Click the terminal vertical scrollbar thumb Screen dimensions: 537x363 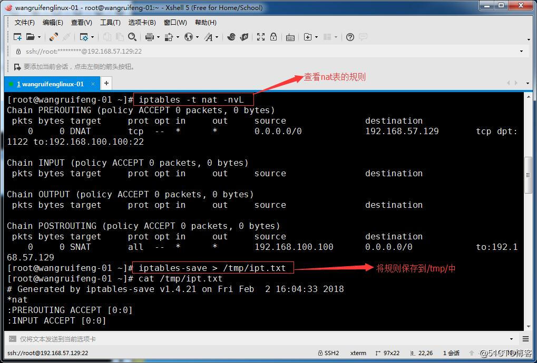pyautogui.click(x=528, y=175)
